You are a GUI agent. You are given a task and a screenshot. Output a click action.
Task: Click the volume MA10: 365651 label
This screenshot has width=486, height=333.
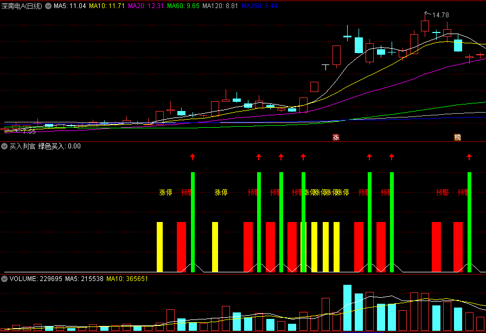pos(127,279)
